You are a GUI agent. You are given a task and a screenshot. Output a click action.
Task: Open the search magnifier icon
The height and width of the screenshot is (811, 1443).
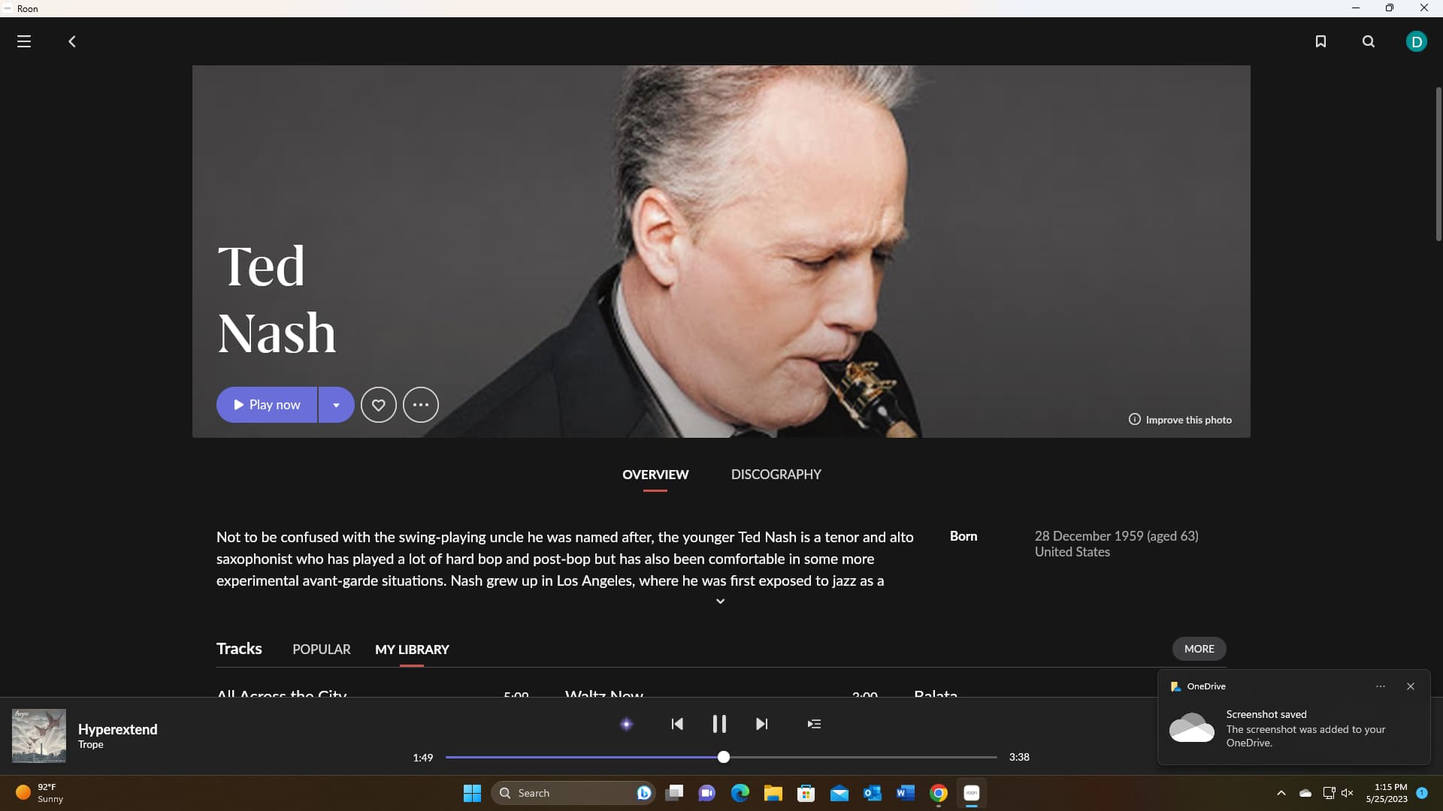tap(1369, 41)
